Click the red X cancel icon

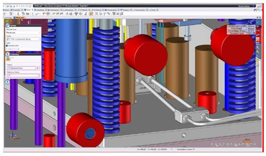pos(11,21)
